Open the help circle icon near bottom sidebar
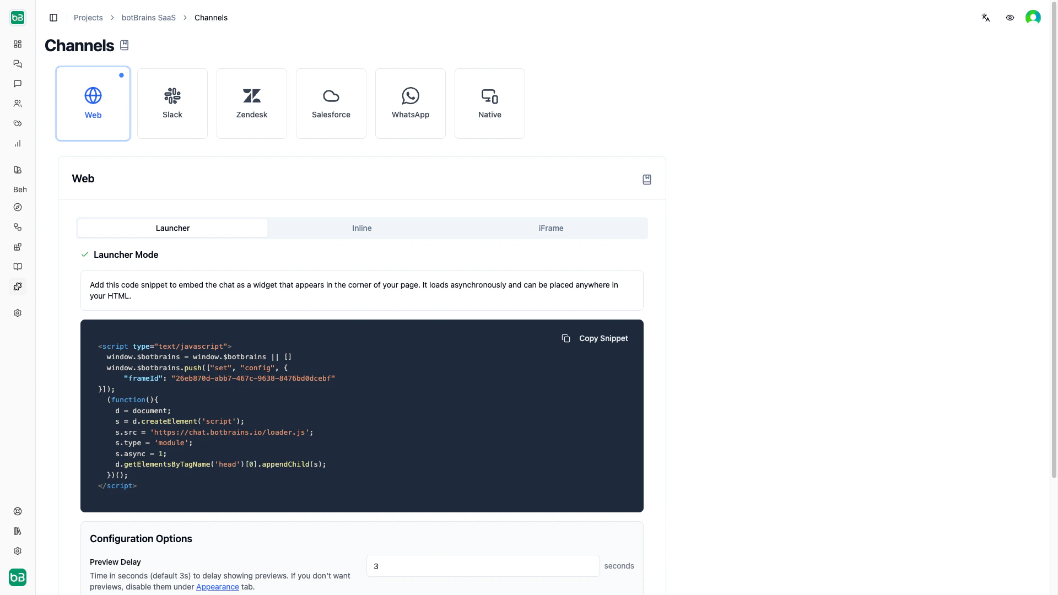Viewport: 1058px width, 595px height. pyautogui.click(x=18, y=511)
